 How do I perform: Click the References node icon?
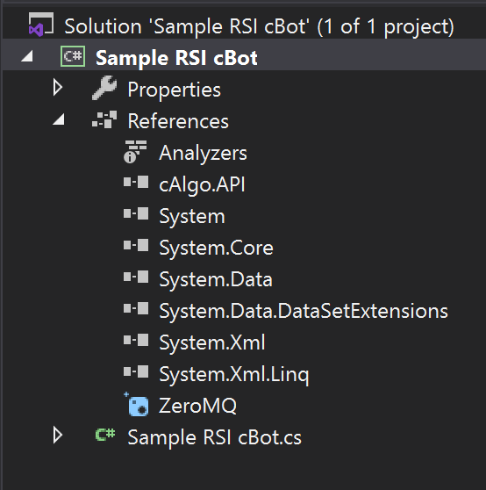[x=104, y=119]
